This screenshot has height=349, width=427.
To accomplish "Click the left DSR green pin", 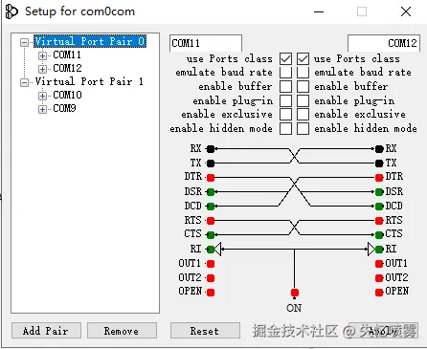I will (x=211, y=192).
